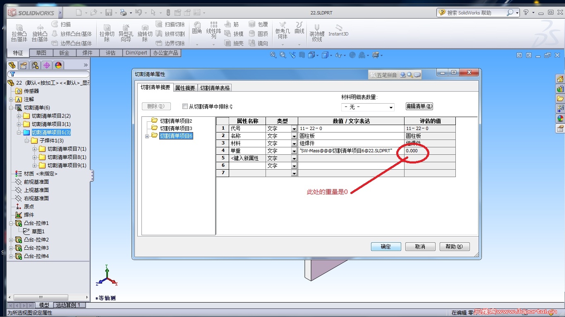Select the 传感器 item in the feature tree
This screenshot has width=565, height=317.
tap(31, 91)
